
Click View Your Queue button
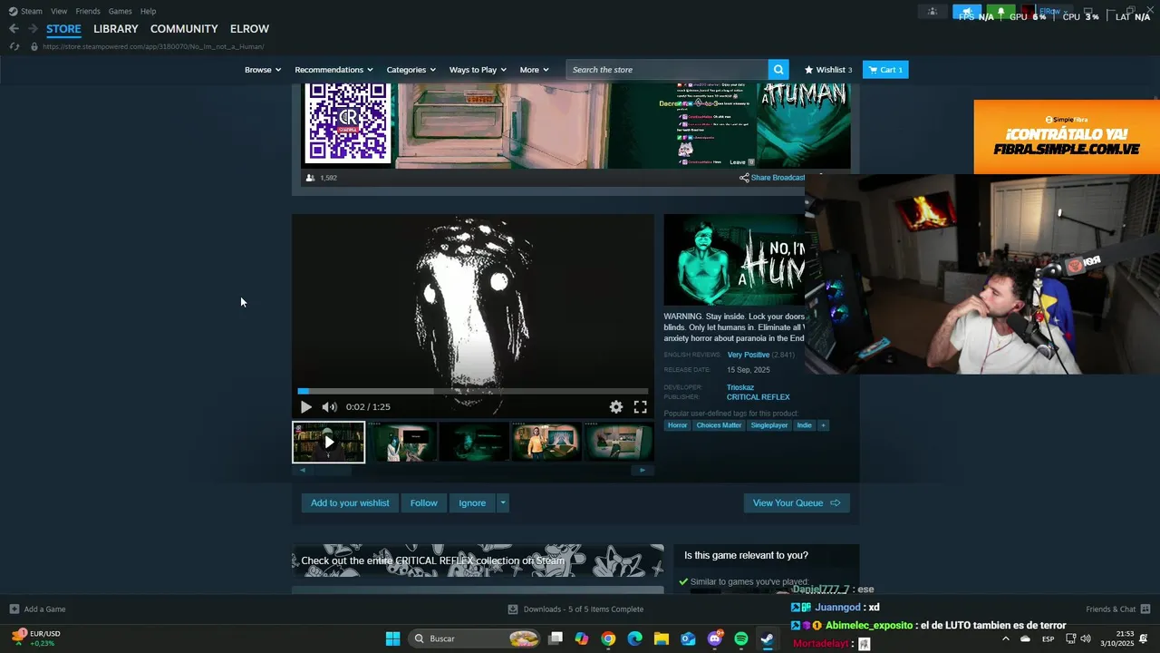coord(797,503)
